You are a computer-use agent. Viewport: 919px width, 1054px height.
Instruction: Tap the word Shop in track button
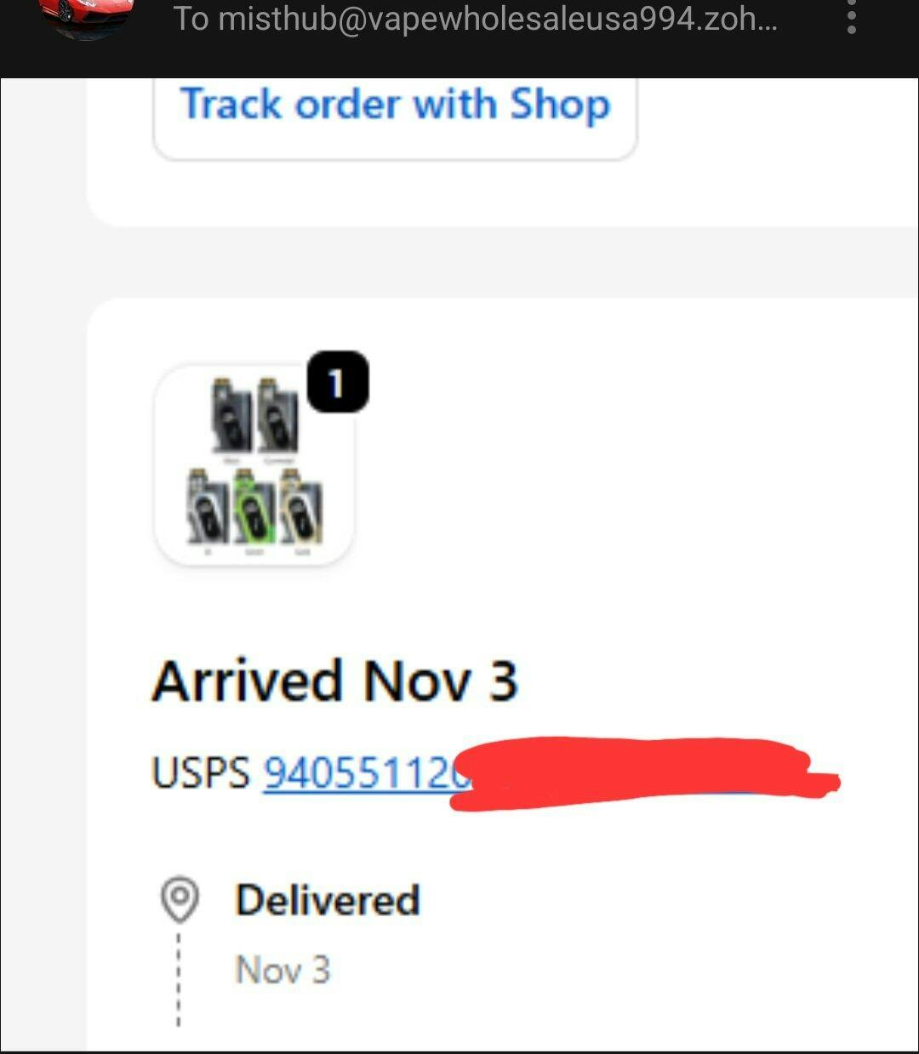[560, 105]
